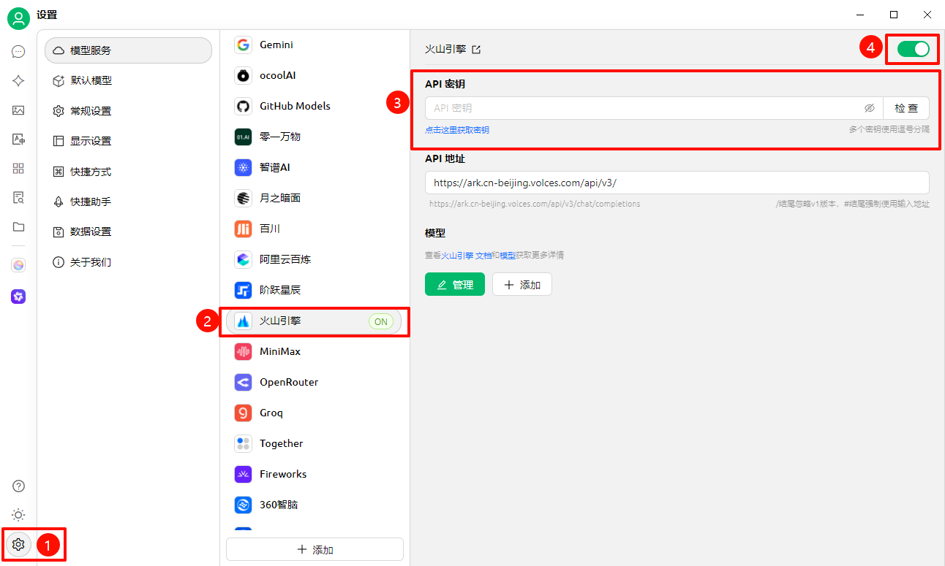Image resolution: width=945 pixels, height=566 pixels.
Task: Open 模型服务 settings section
Action: [128, 50]
